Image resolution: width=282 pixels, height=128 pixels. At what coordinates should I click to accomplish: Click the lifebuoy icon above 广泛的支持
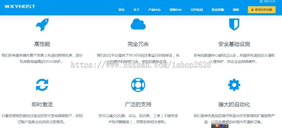tap(138, 85)
